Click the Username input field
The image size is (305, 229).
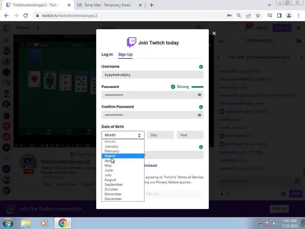click(152, 75)
